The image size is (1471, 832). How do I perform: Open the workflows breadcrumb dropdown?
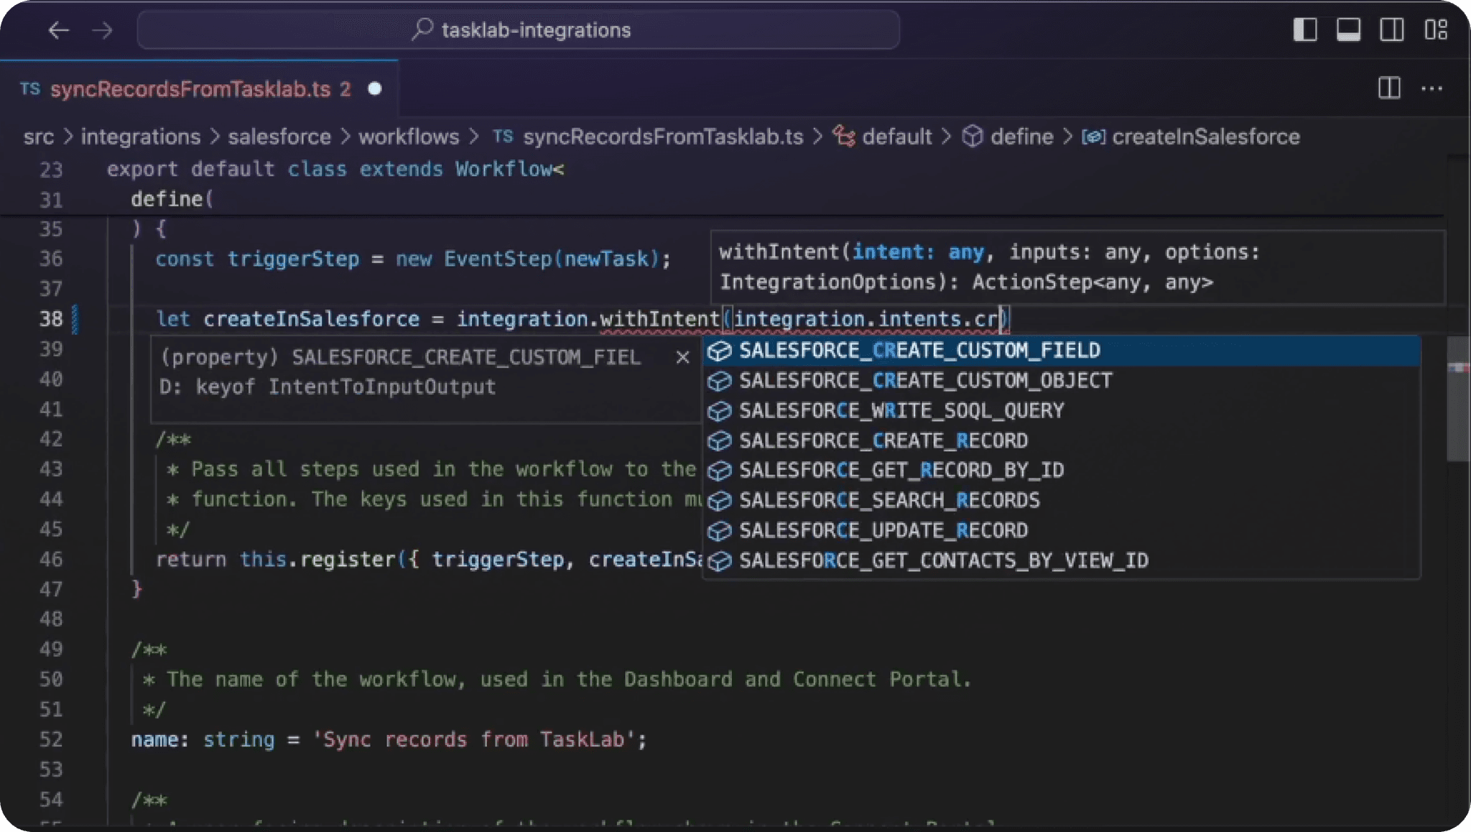[409, 137]
